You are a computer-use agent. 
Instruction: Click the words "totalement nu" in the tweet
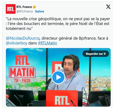18,28
